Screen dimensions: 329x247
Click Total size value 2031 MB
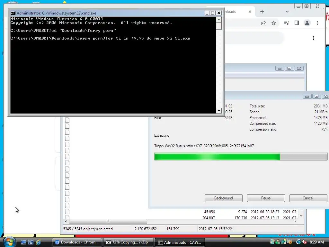pos(321,106)
